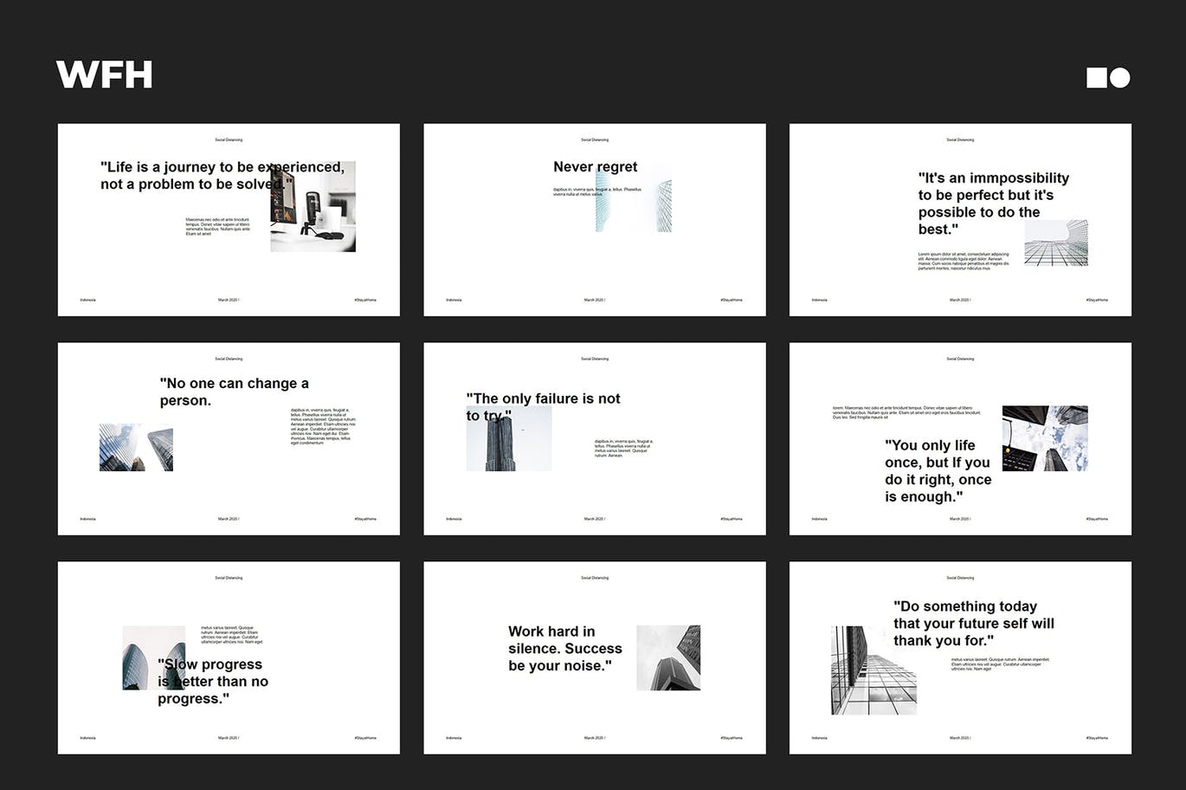The width and height of the screenshot is (1186, 790).
Task: Select the 'You only life once' quote text
Action: pyautogui.click(x=937, y=470)
